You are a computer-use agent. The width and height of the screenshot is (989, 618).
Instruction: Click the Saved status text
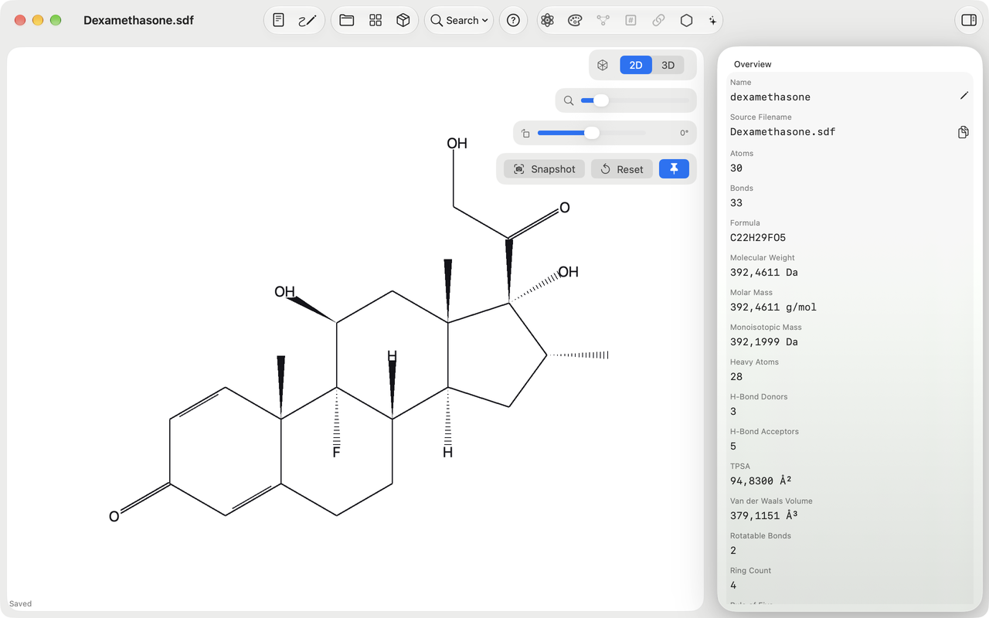[x=21, y=603]
